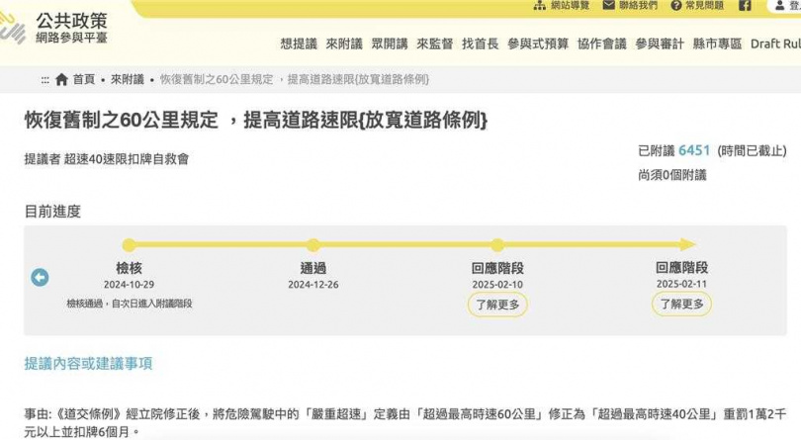This screenshot has width=801, height=440.
Task: Click the date 2024-10-29 under 檢核
Action: [x=129, y=285]
